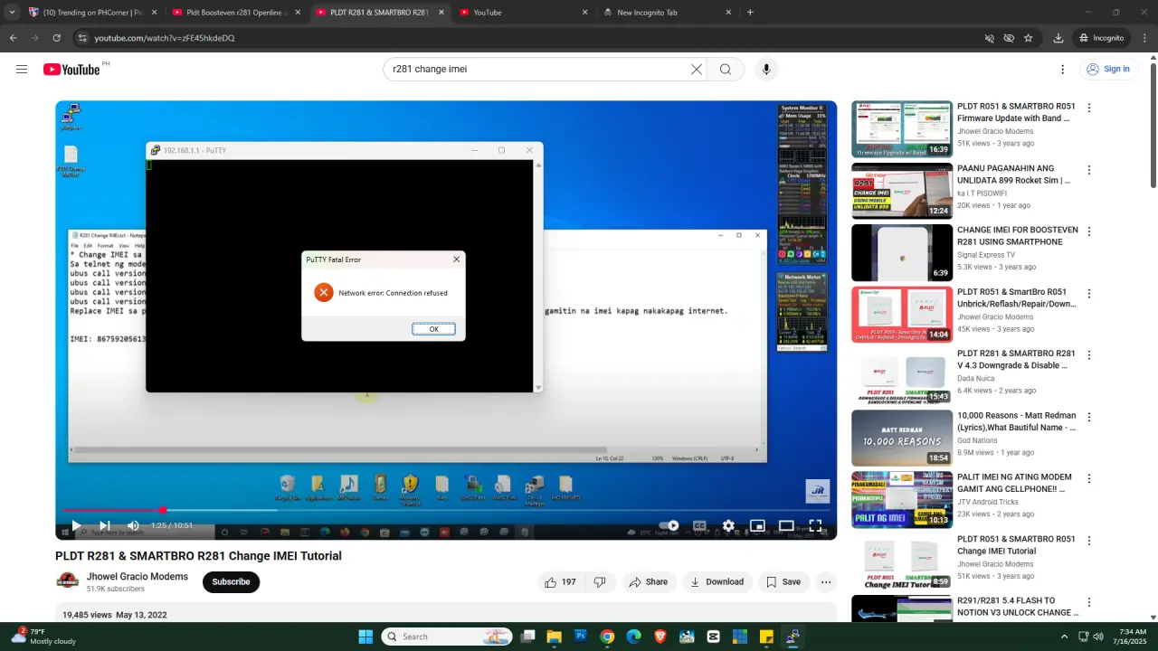Adjust system volume from tray
The width and height of the screenshot is (1158, 651).
tap(1098, 637)
